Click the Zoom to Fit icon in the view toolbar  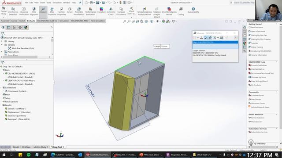pos(124,22)
